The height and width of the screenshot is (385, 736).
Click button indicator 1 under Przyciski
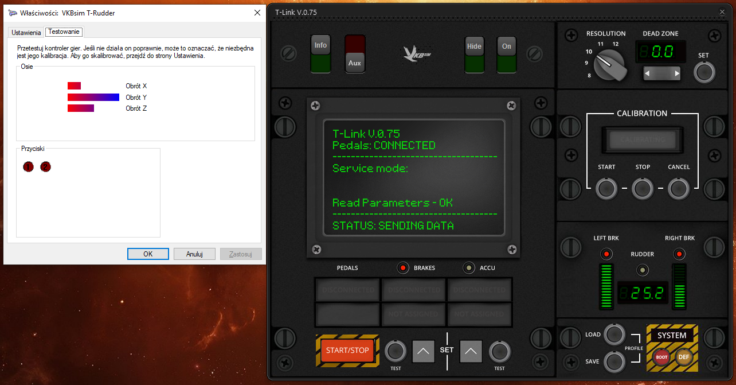[x=29, y=167]
